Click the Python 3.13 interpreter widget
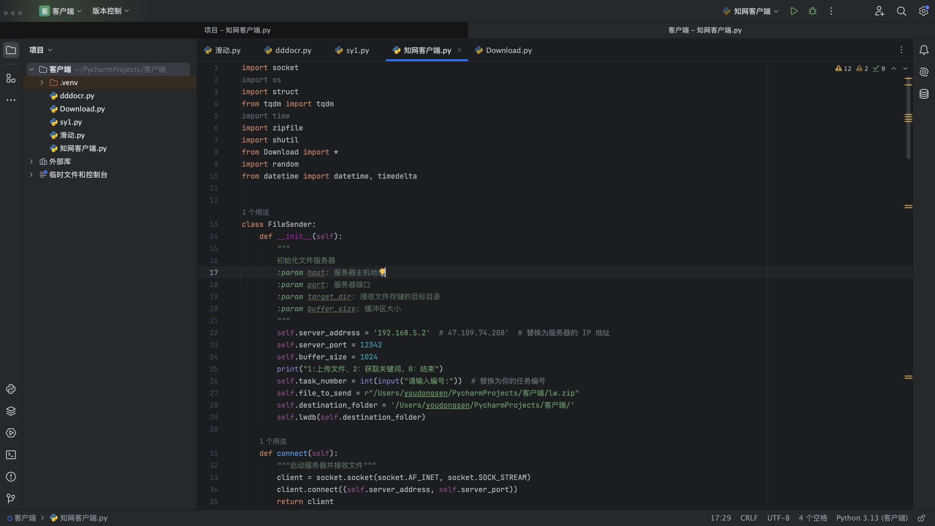 [x=872, y=518]
